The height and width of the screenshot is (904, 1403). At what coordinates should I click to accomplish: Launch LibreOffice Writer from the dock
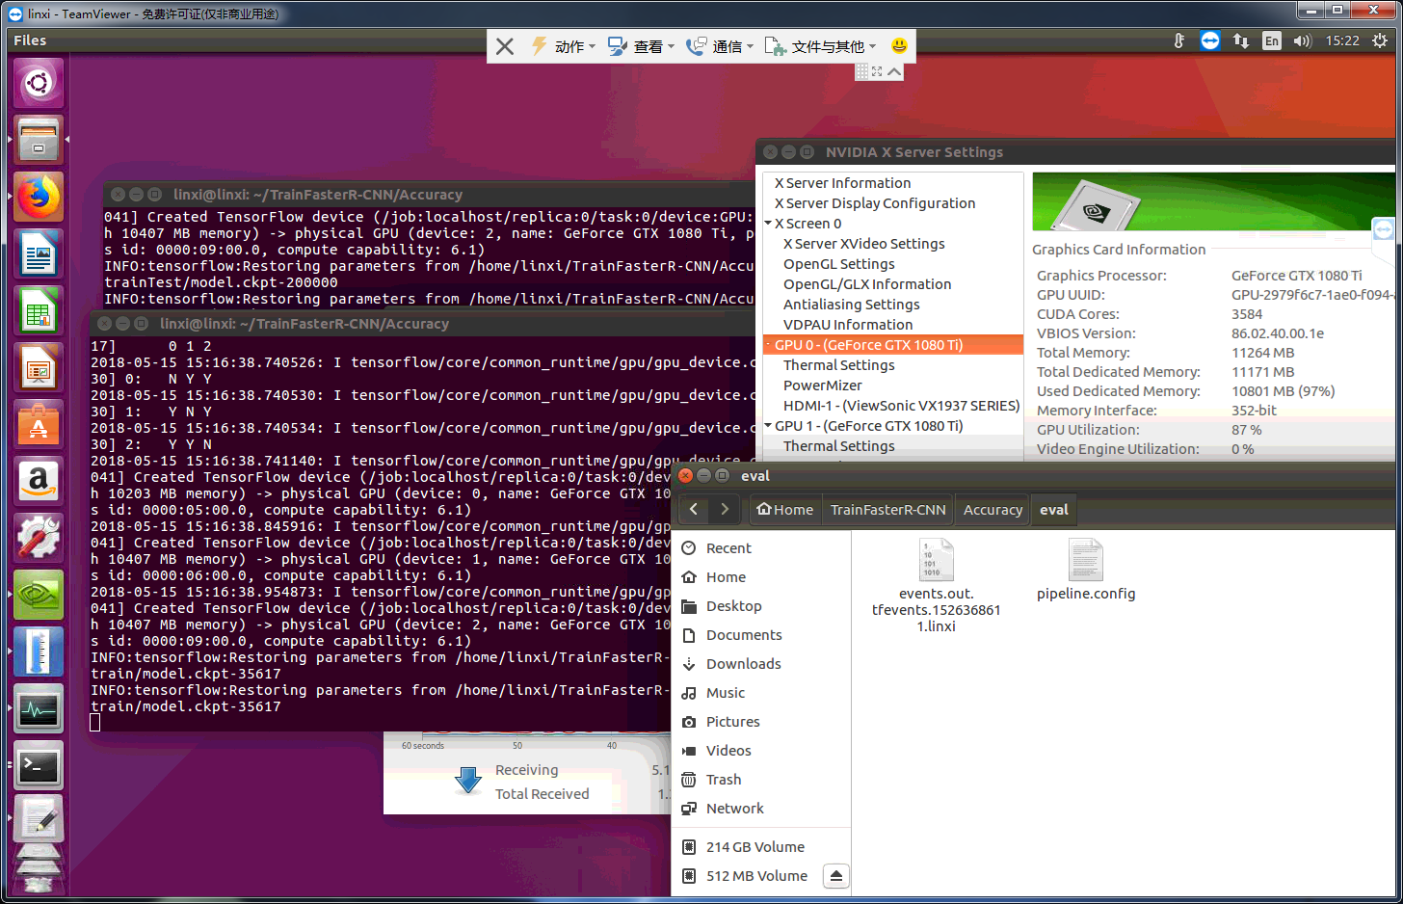click(x=39, y=253)
